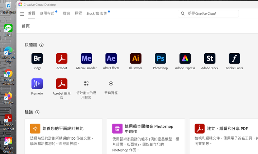Open the Stock 和 市集 tab
The width and height of the screenshot is (258, 154).
[x=97, y=14]
